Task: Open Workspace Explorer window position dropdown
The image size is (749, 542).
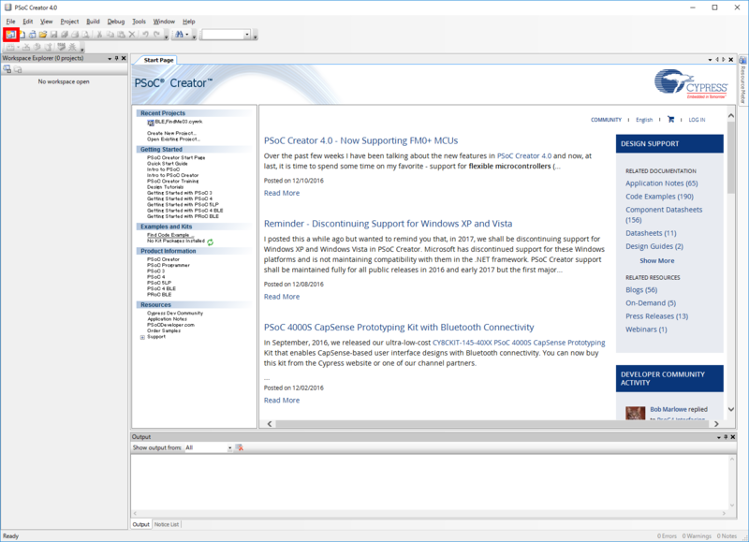Action: tap(110, 58)
